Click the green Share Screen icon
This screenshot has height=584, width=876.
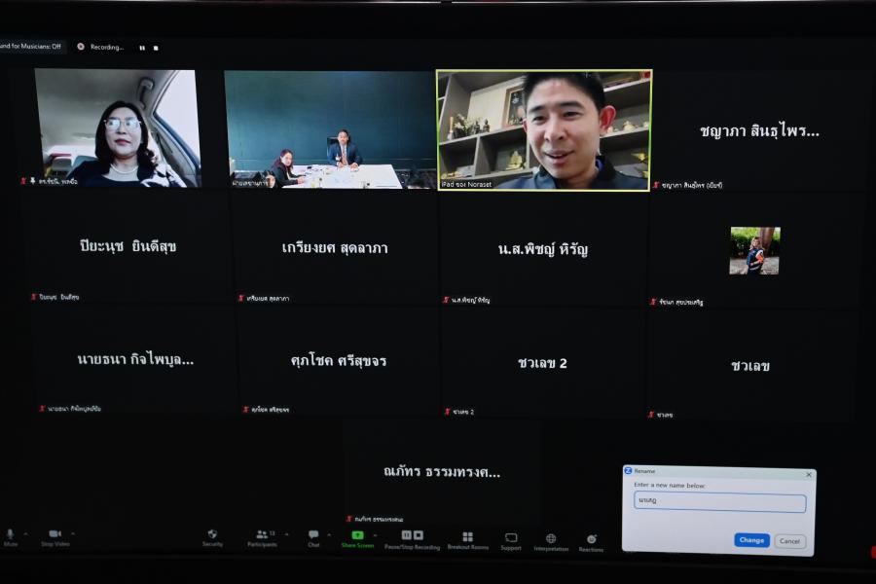point(357,535)
